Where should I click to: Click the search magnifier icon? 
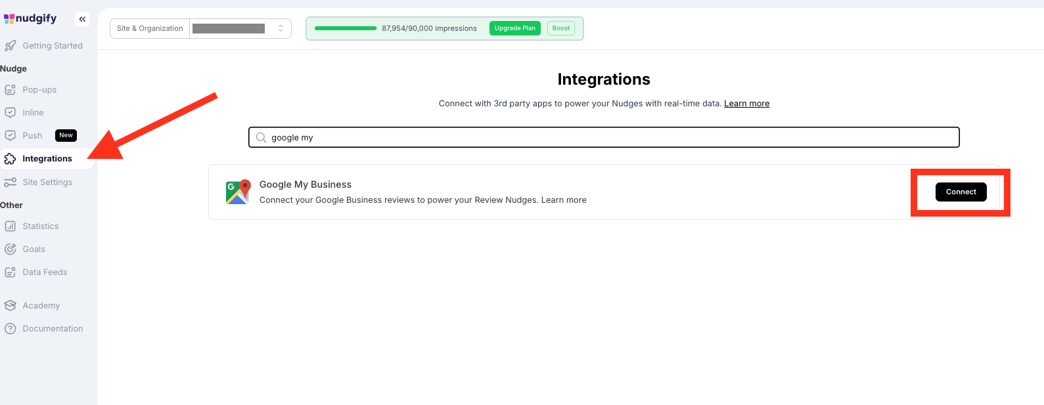(261, 137)
